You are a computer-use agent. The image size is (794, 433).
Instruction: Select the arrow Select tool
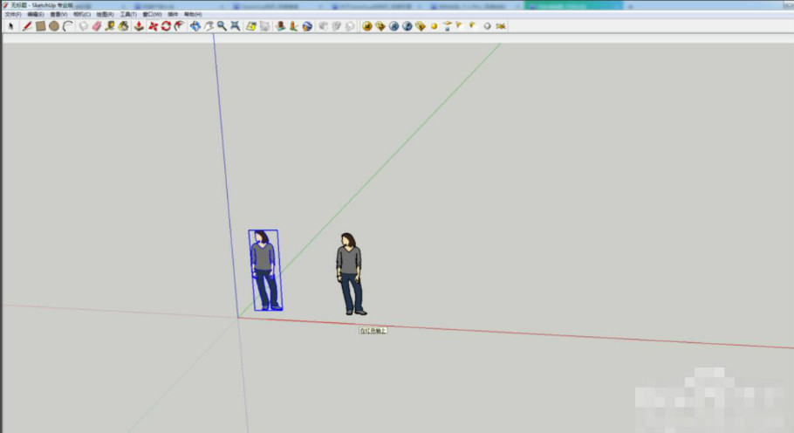11,26
